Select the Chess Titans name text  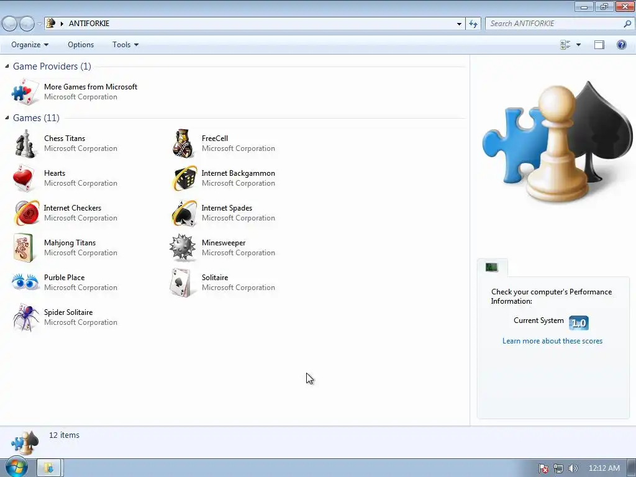65,139
